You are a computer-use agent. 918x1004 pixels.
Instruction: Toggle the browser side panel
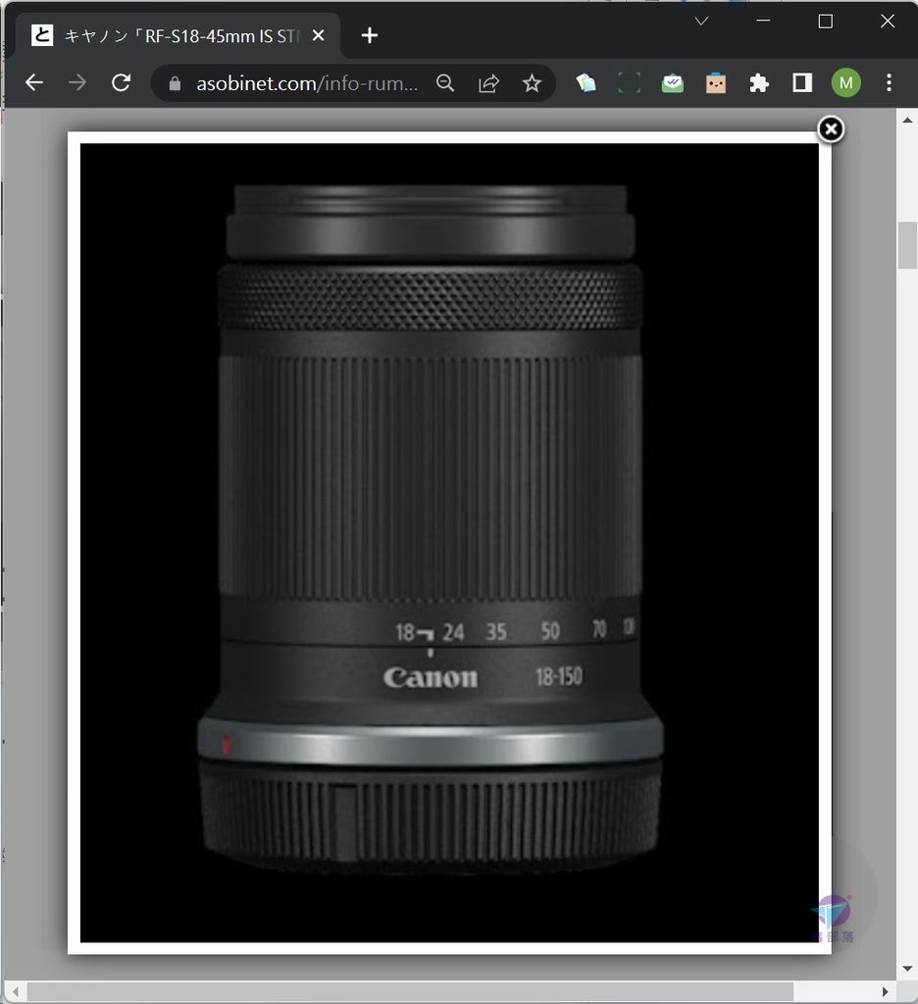pos(802,82)
